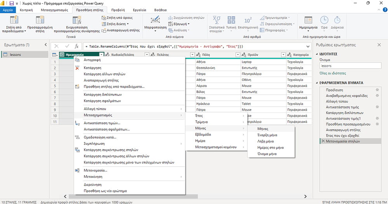Switch to the Κεντρική ribbon tab
The image size is (388, 204).
tap(26, 10)
